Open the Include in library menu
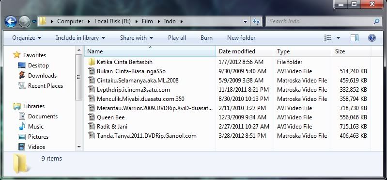Screen dimensions: 387x180 click(x=80, y=38)
